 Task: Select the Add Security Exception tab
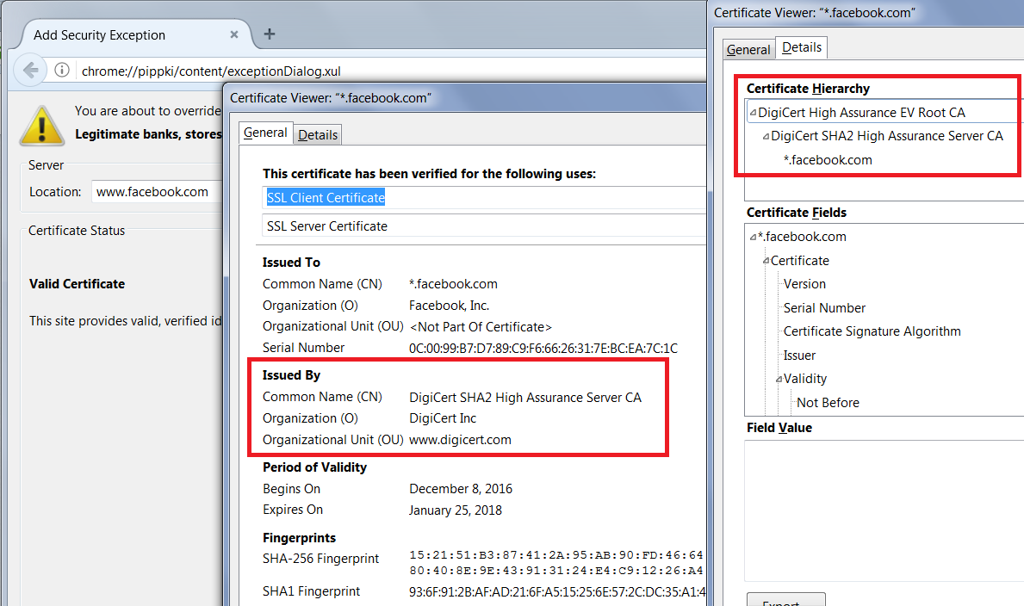coord(136,34)
